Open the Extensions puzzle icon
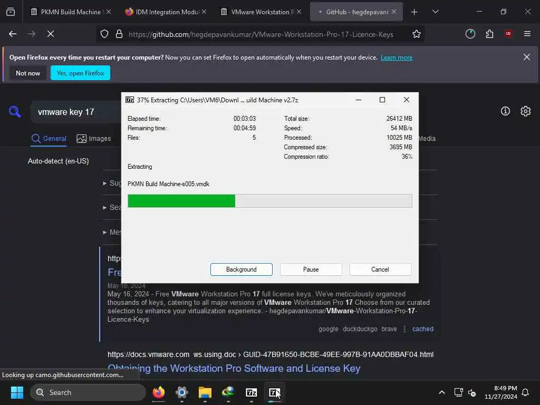Viewport: 540px width, 405px height. coord(489,34)
